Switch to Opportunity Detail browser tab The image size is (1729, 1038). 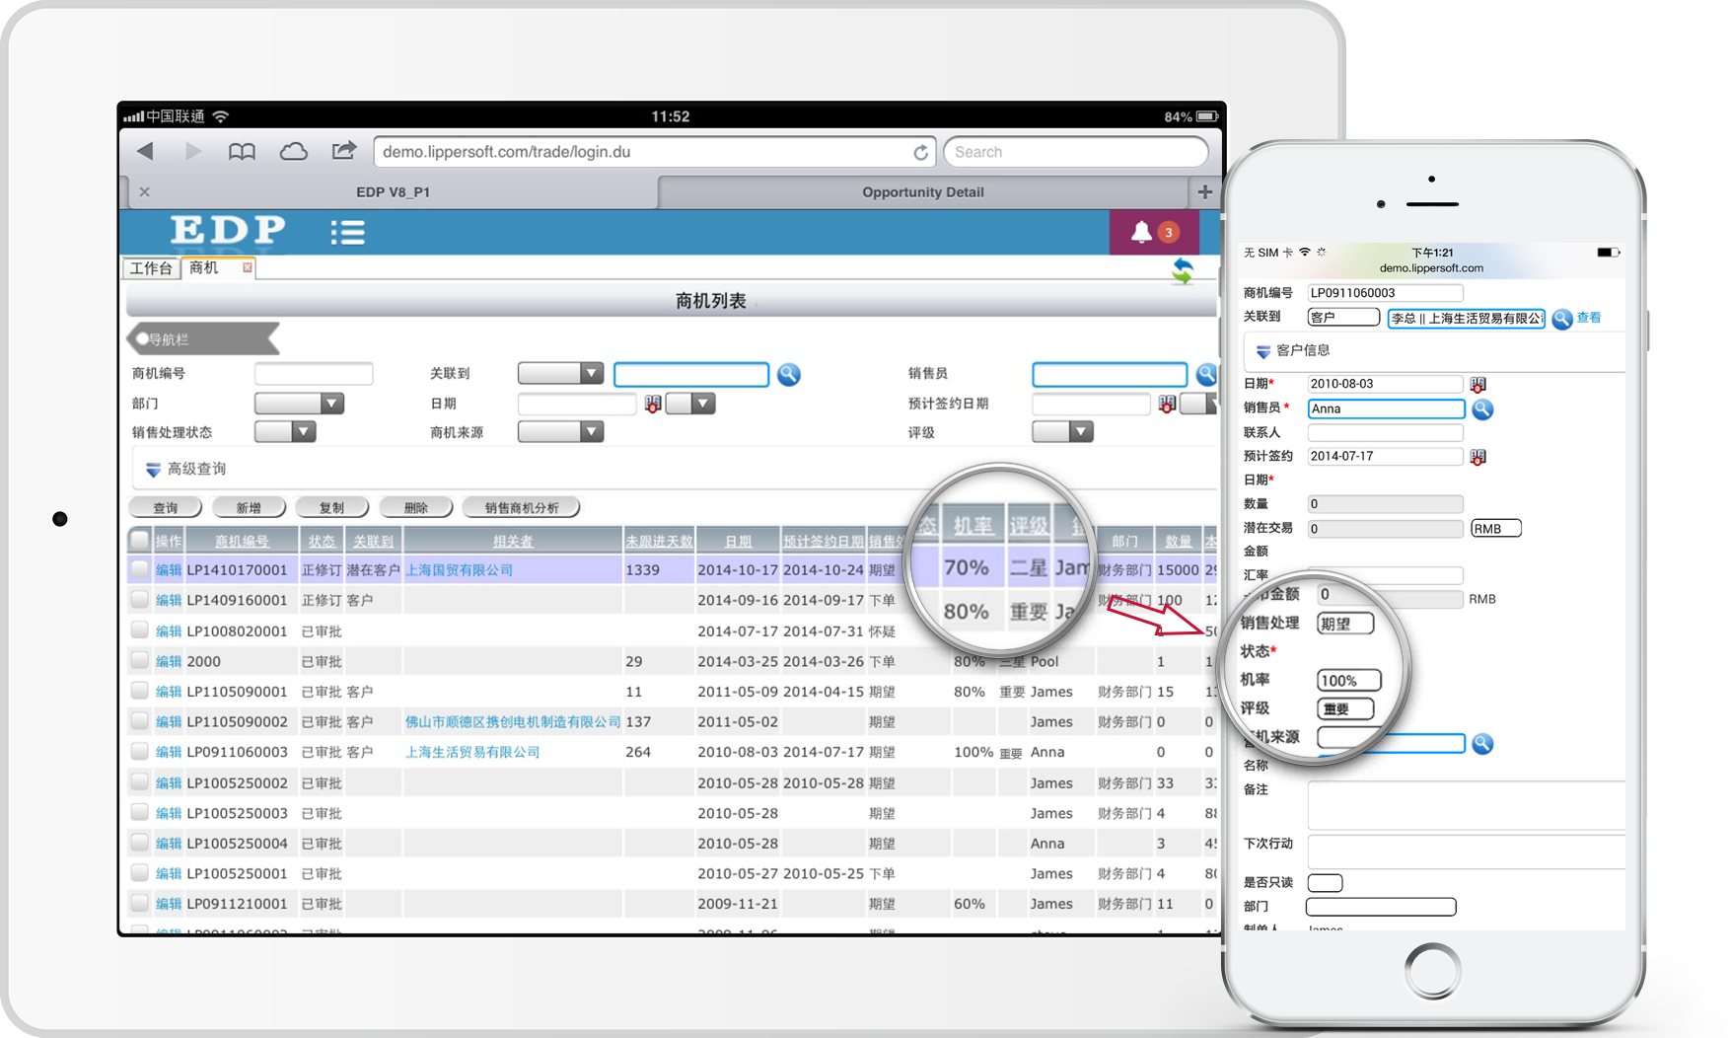tap(922, 192)
